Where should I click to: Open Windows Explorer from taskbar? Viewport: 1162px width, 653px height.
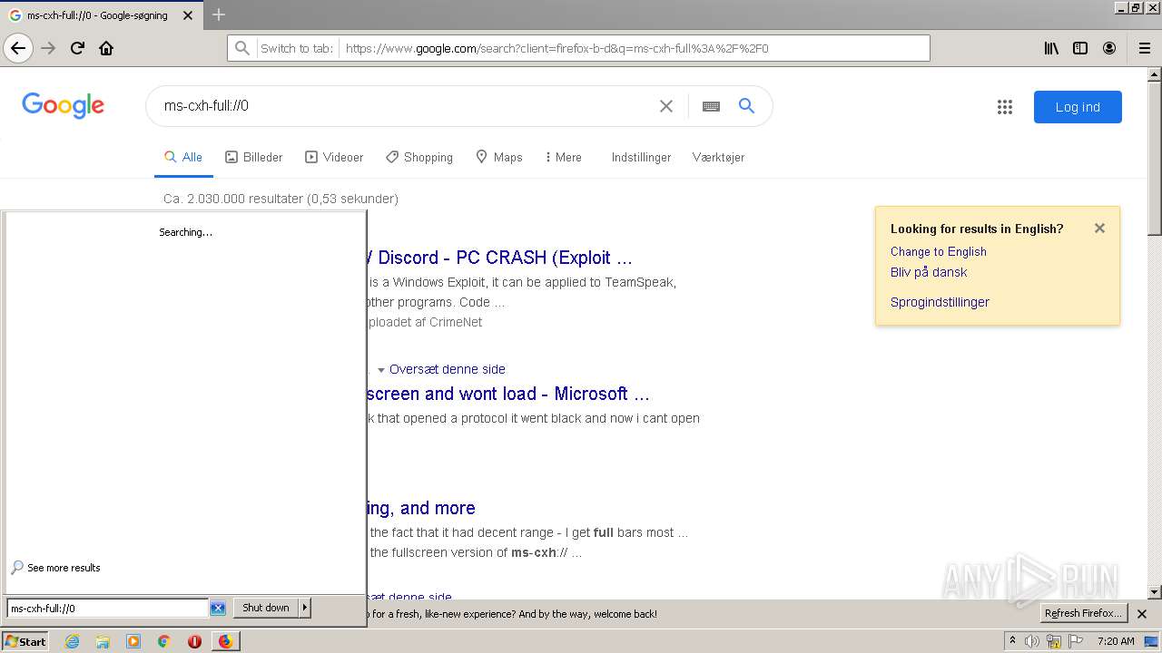pyautogui.click(x=103, y=641)
